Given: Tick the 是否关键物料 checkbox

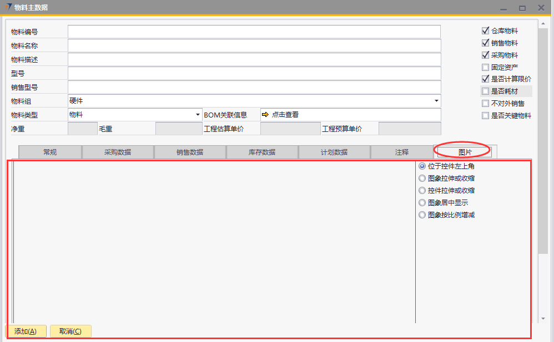Looking at the screenshot, I should click(486, 116).
